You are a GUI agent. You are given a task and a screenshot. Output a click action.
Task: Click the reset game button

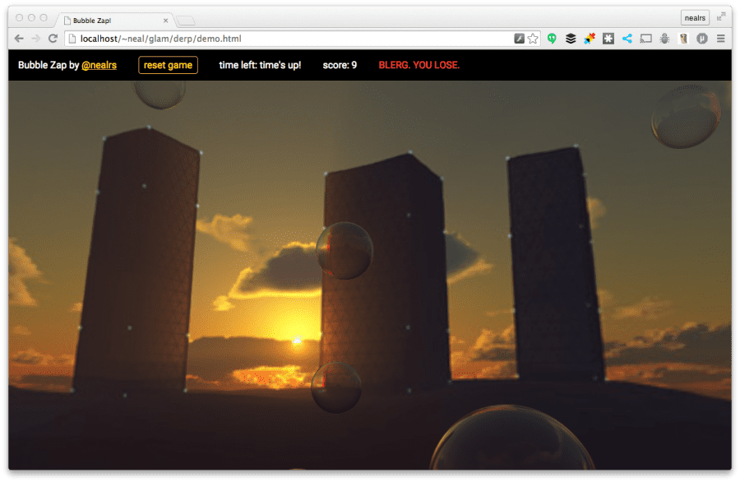point(168,65)
